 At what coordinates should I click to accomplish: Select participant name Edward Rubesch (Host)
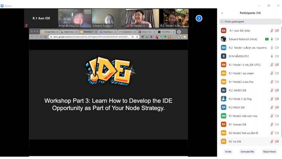tap(243, 39)
